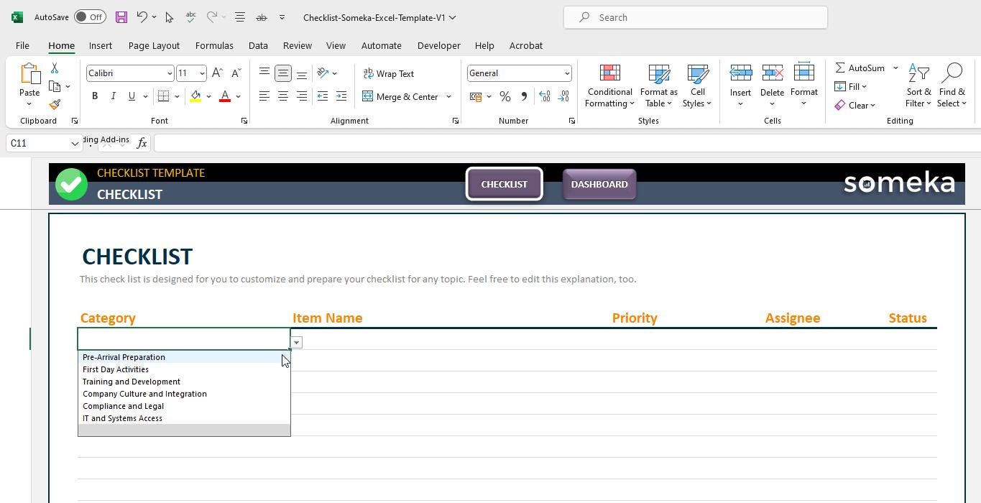Open the Developer tab

pos(438,45)
